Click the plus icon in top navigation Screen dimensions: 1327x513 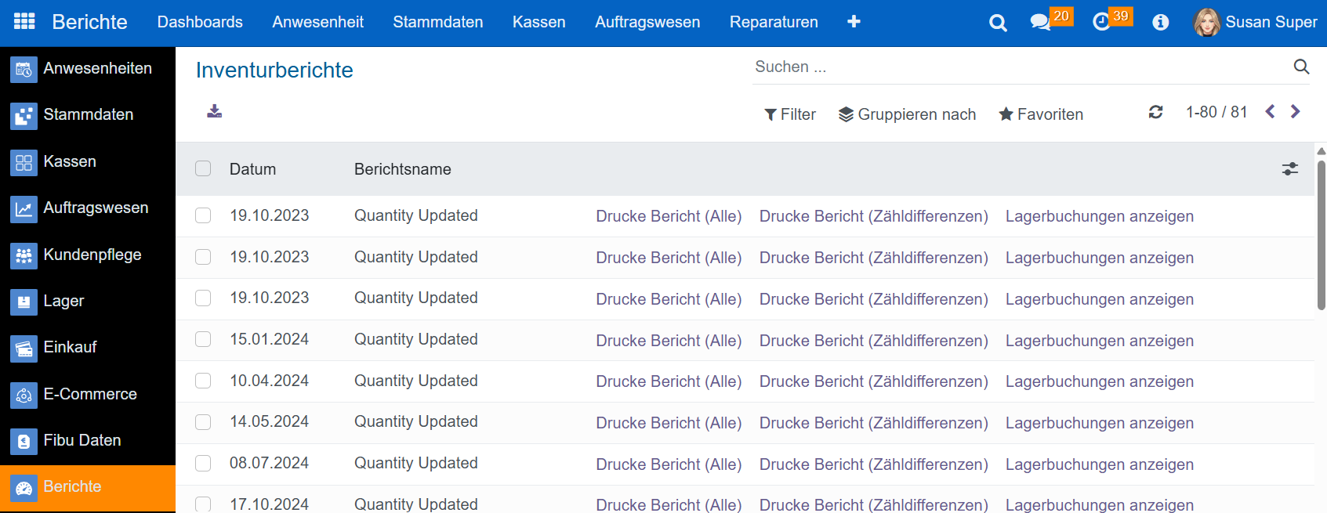click(x=854, y=22)
